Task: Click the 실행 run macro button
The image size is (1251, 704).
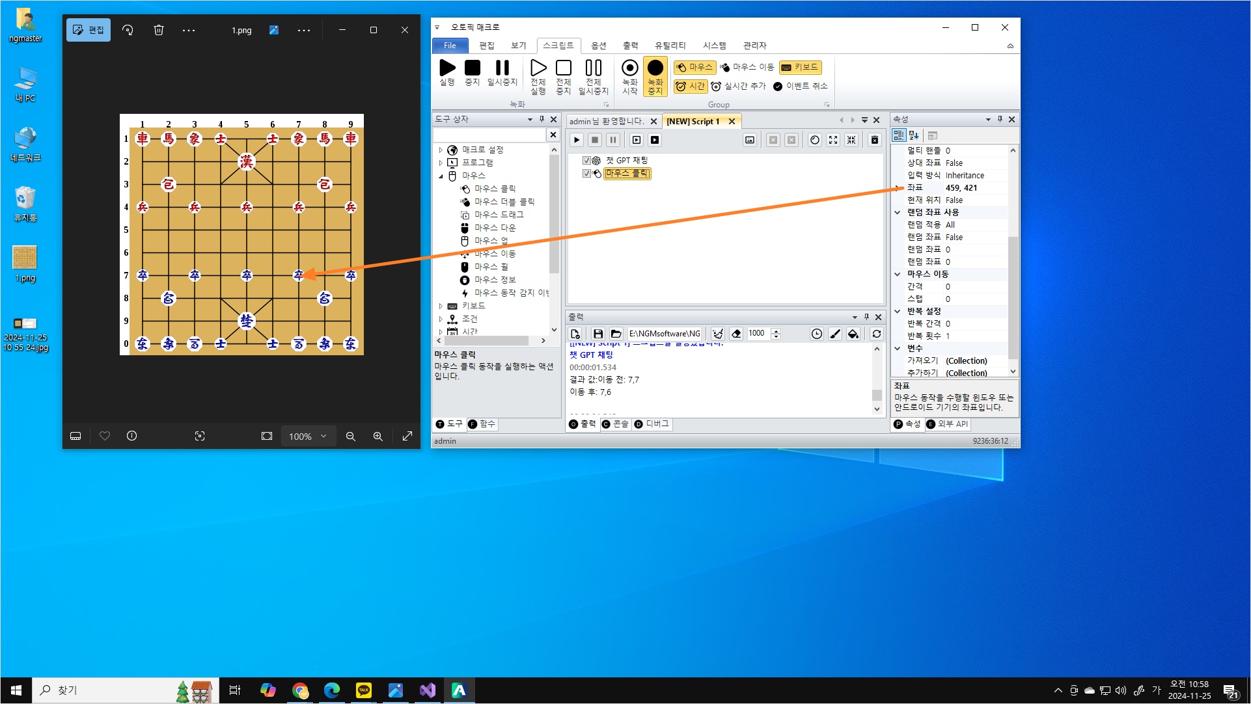Action: point(447,73)
